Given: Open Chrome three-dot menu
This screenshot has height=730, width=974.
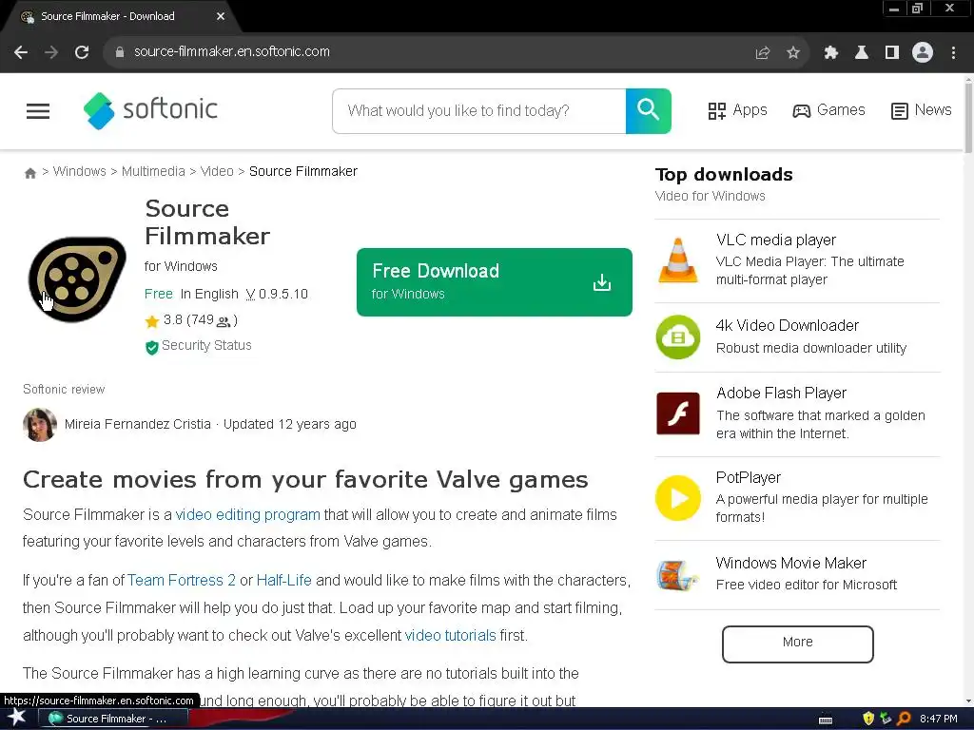Looking at the screenshot, I should 953,53.
